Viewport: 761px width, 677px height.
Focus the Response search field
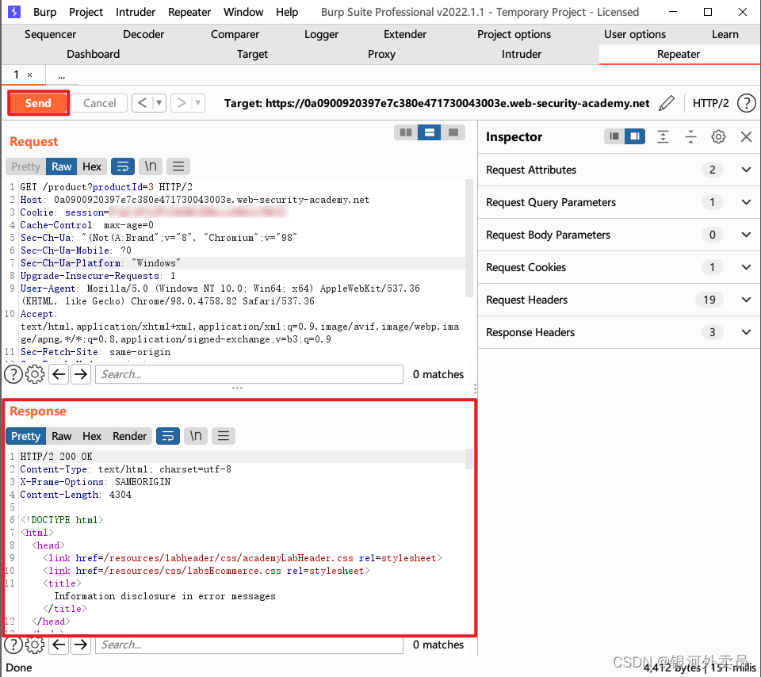(x=250, y=644)
